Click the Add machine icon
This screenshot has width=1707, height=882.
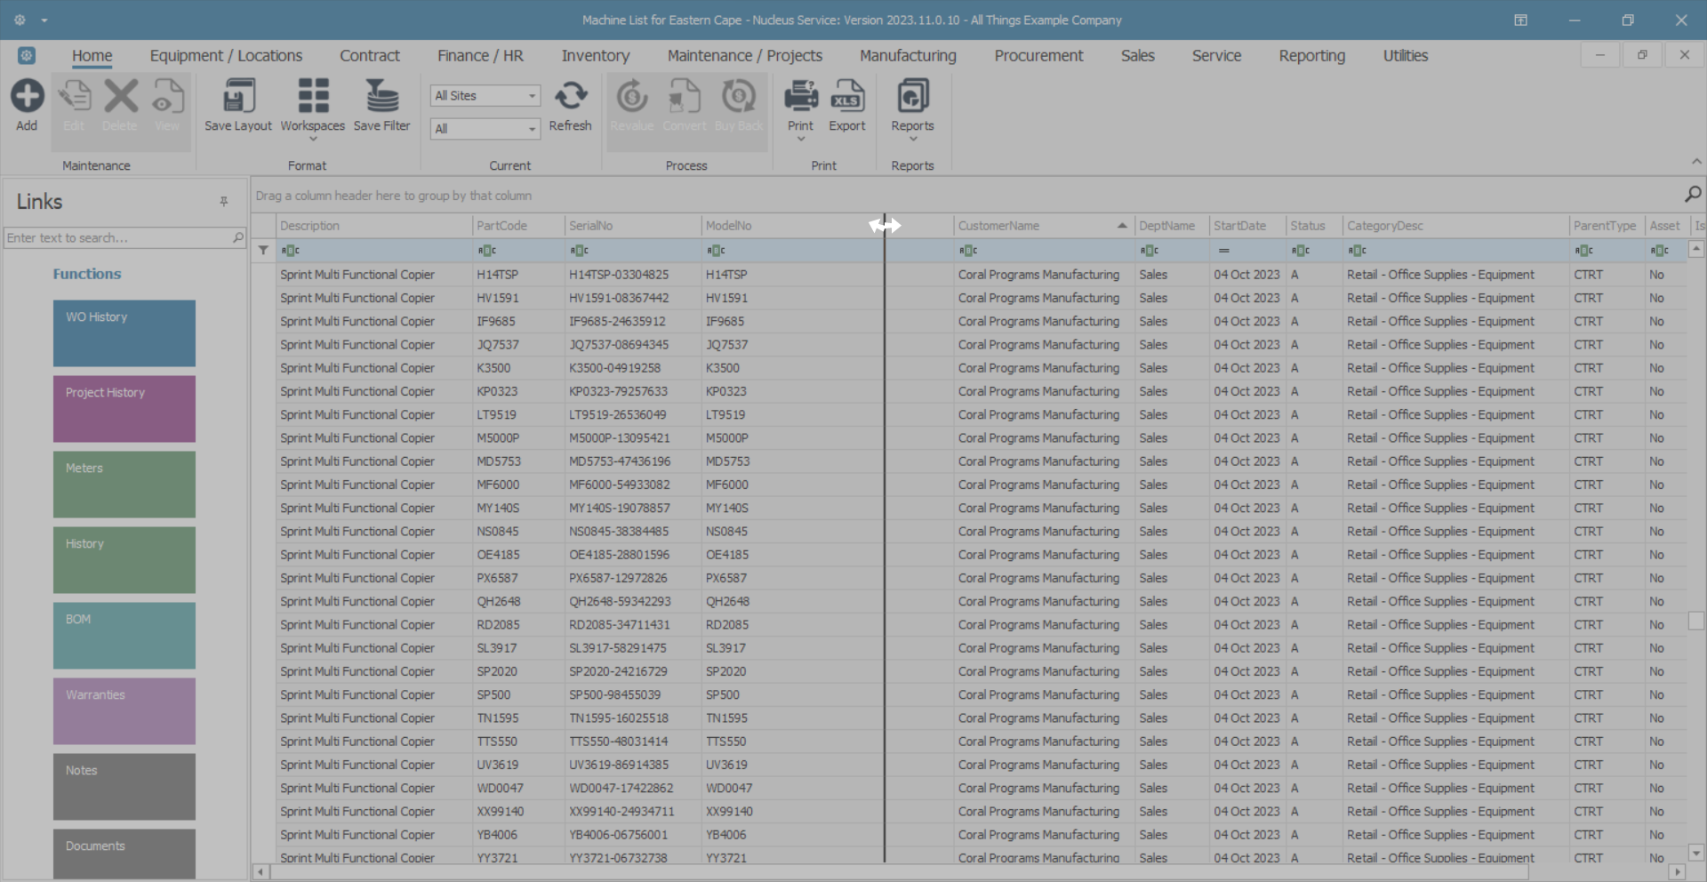[x=27, y=96]
